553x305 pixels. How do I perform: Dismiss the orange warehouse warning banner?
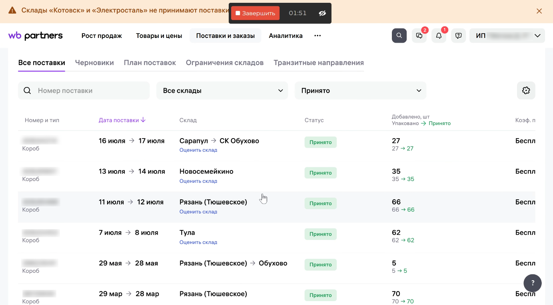pyautogui.click(x=539, y=11)
